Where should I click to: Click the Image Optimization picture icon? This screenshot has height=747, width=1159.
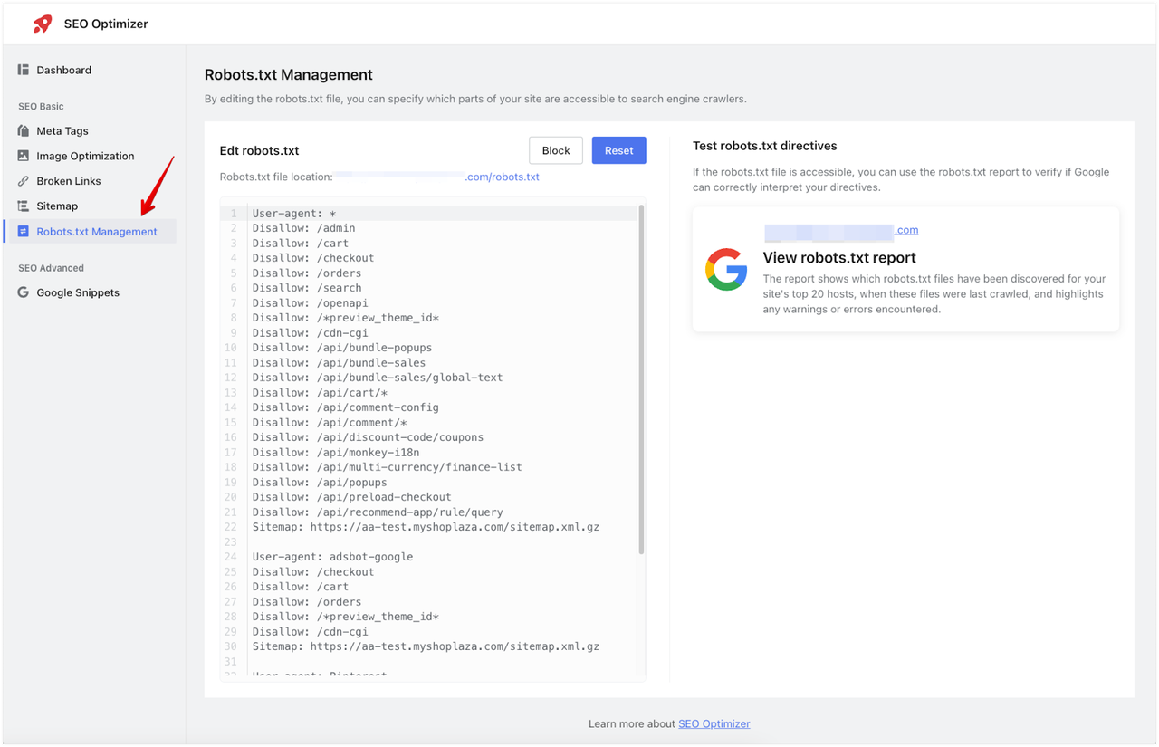tap(24, 156)
